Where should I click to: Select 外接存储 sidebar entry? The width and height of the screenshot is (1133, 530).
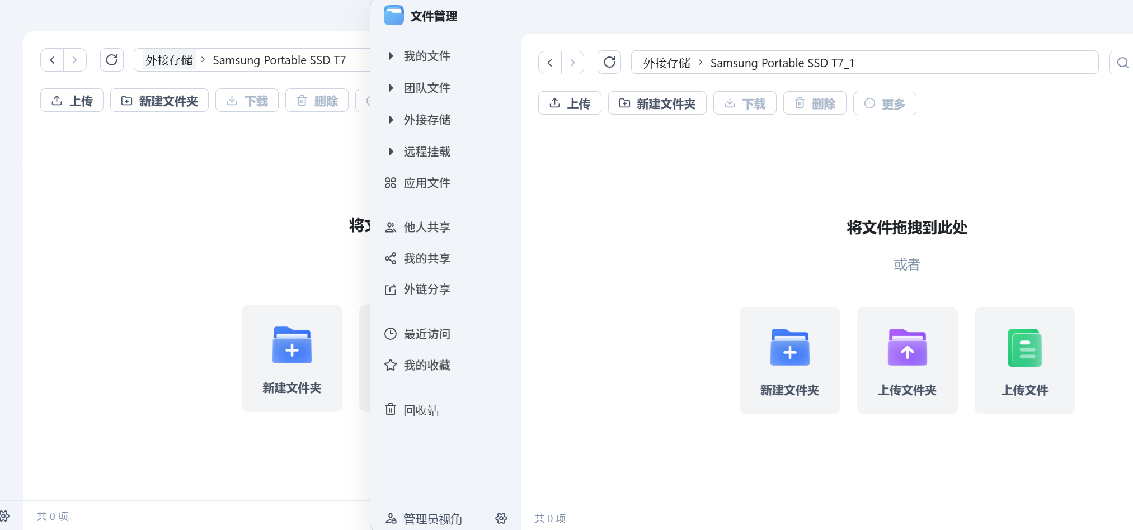coord(427,120)
